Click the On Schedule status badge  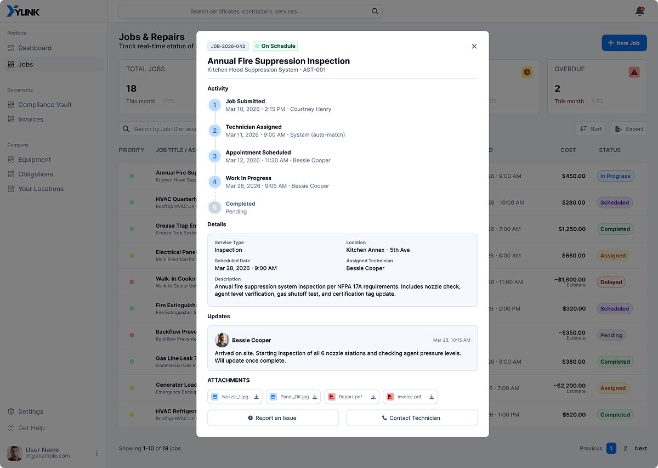pos(275,46)
